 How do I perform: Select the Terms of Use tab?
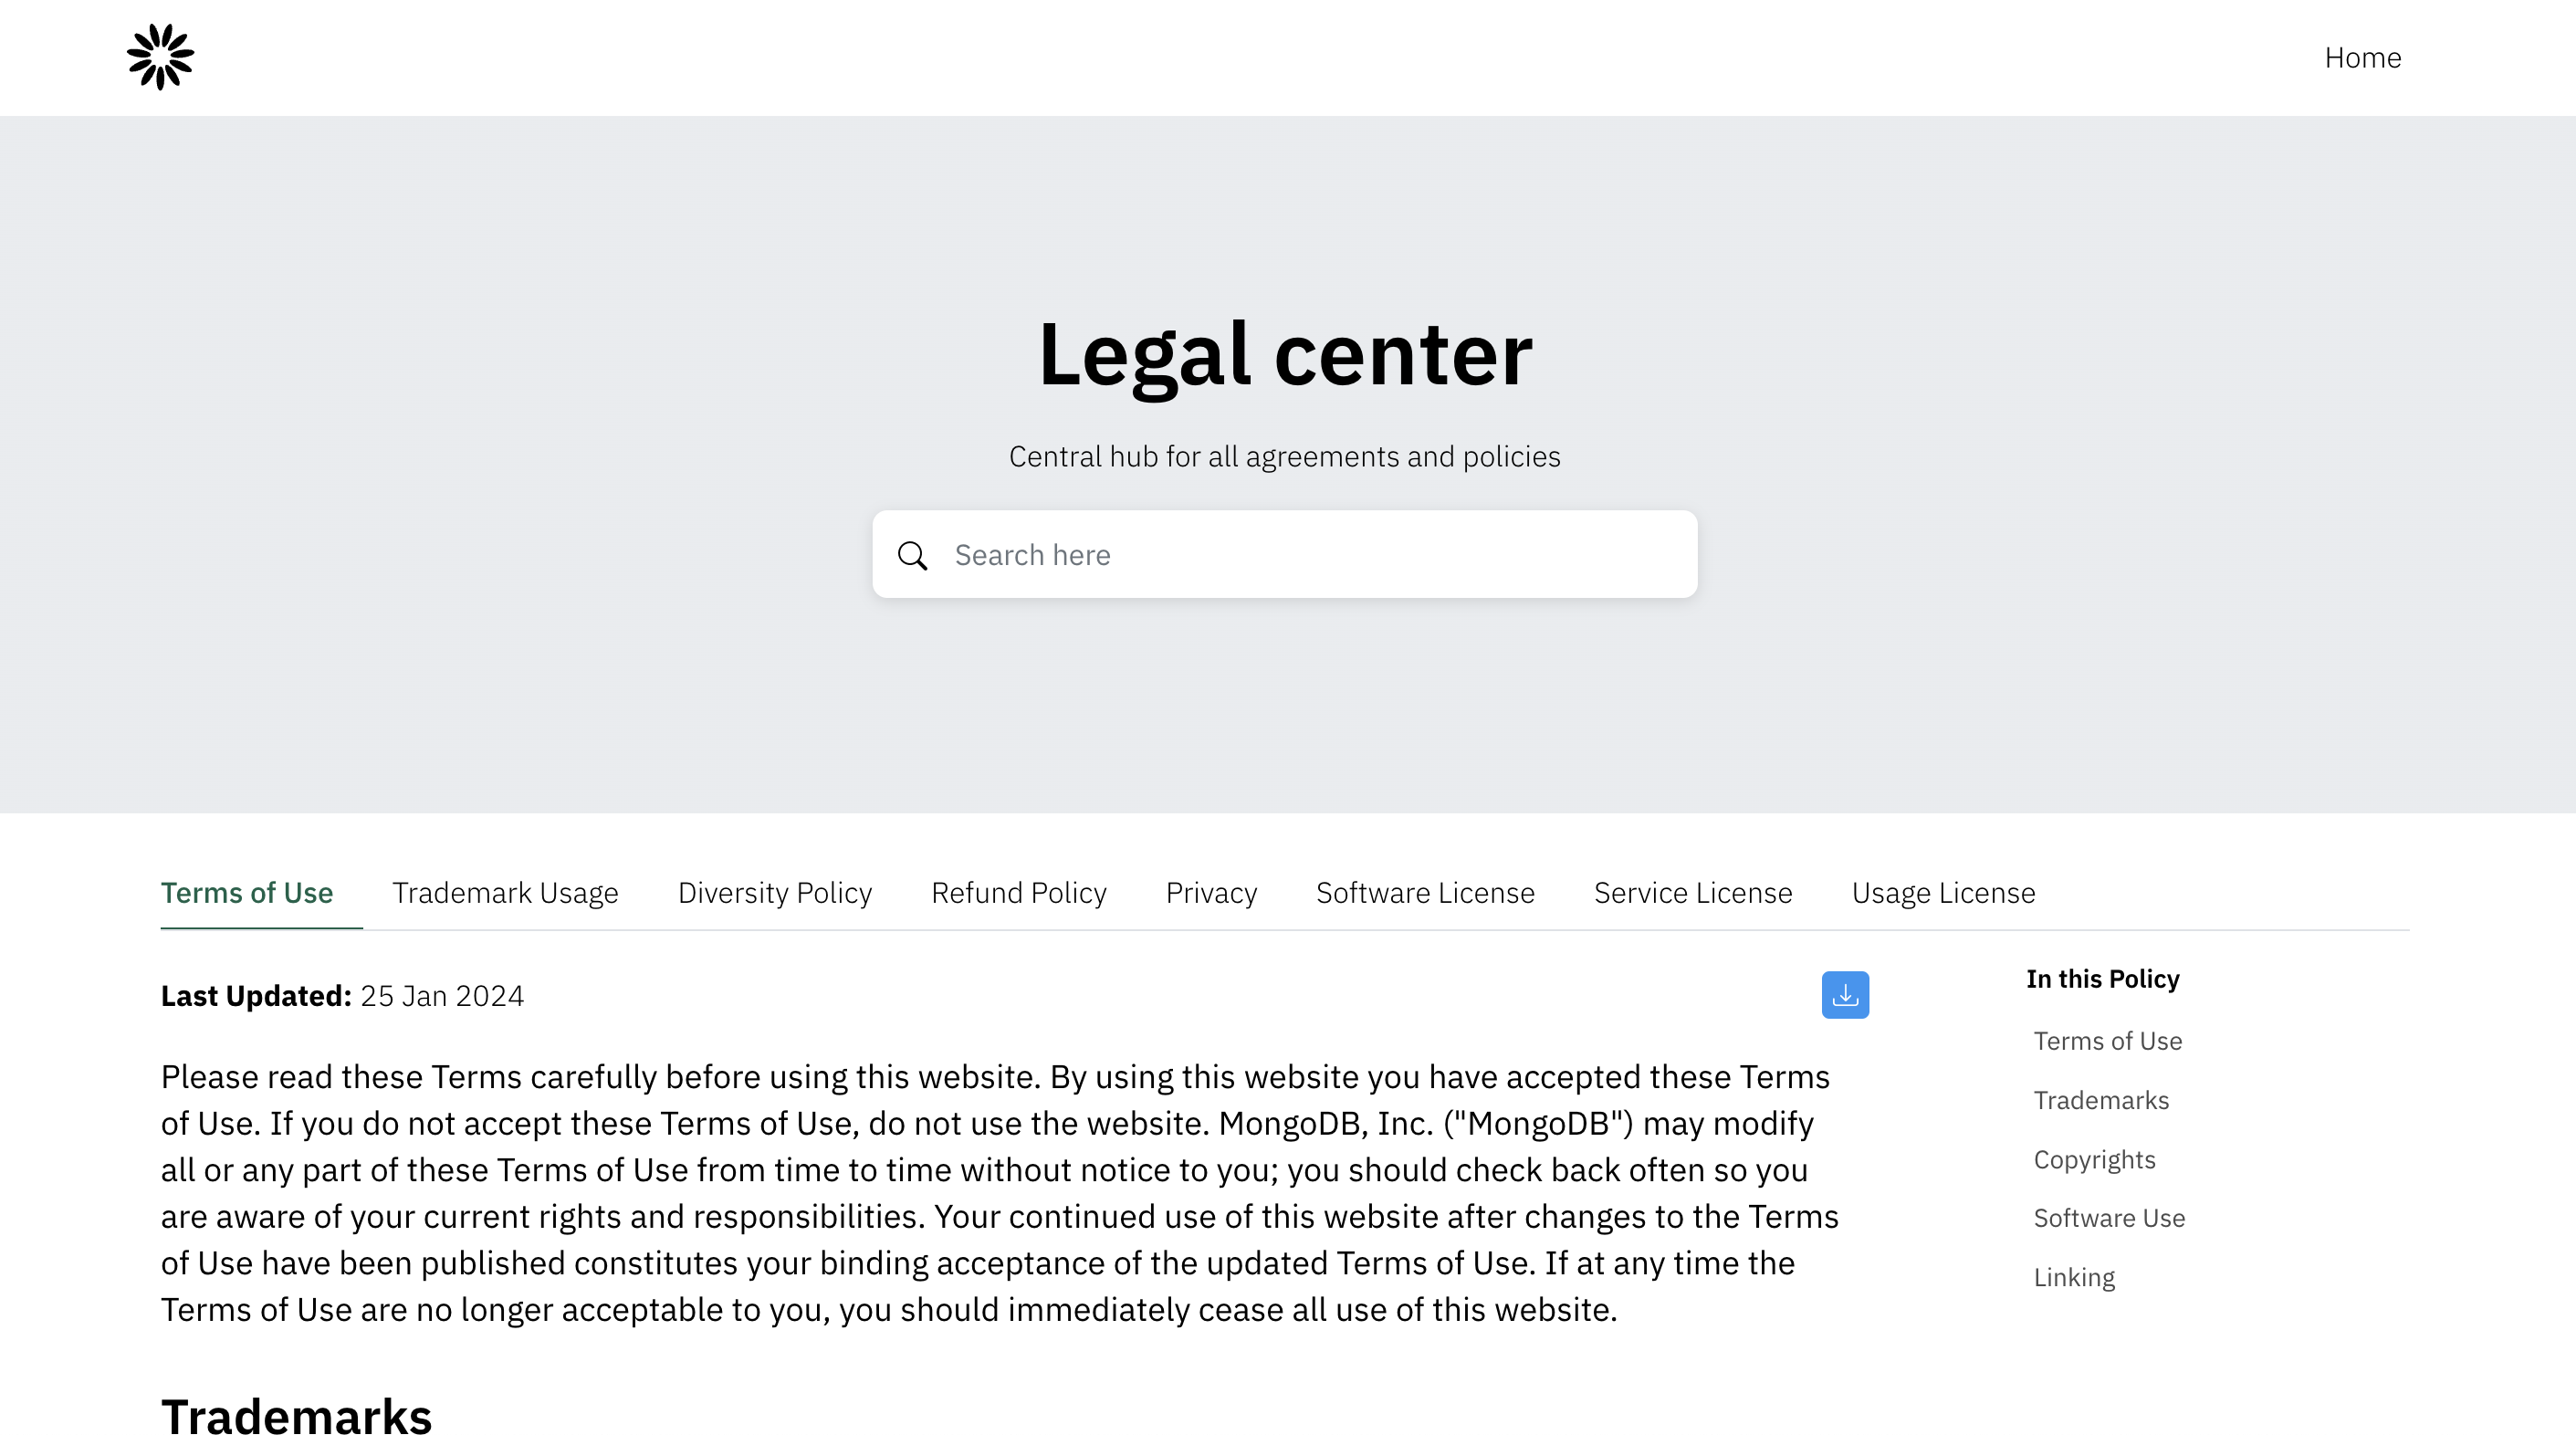[247, 892]
